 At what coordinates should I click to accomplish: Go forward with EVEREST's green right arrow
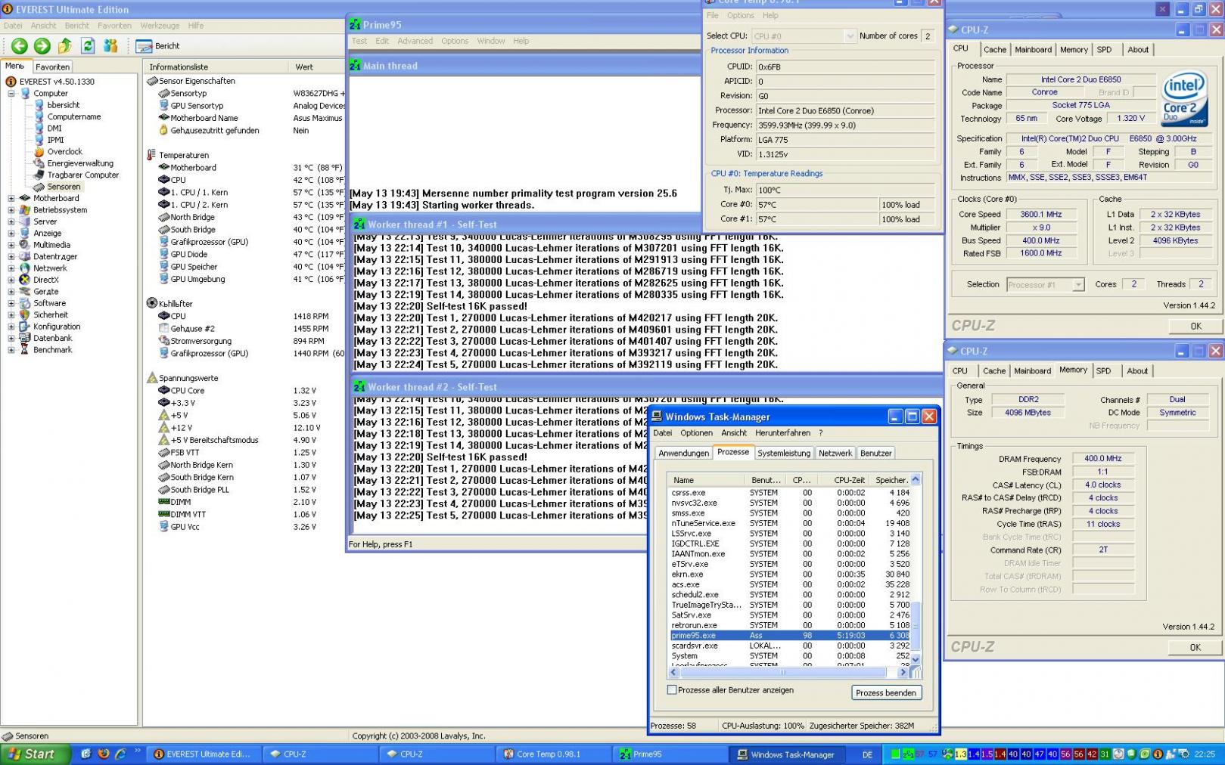pyautogui.click(x=42, y=46)
